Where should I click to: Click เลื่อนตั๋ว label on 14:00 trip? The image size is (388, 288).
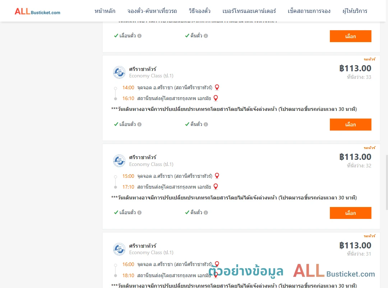point(128,124)
